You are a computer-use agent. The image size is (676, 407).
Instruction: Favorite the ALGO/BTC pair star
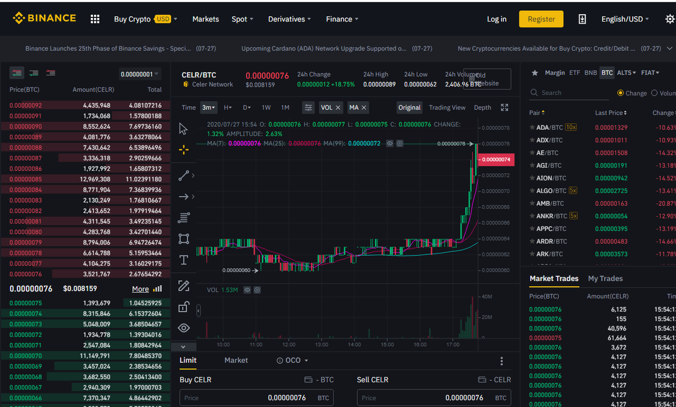click(x=532, y=191)
